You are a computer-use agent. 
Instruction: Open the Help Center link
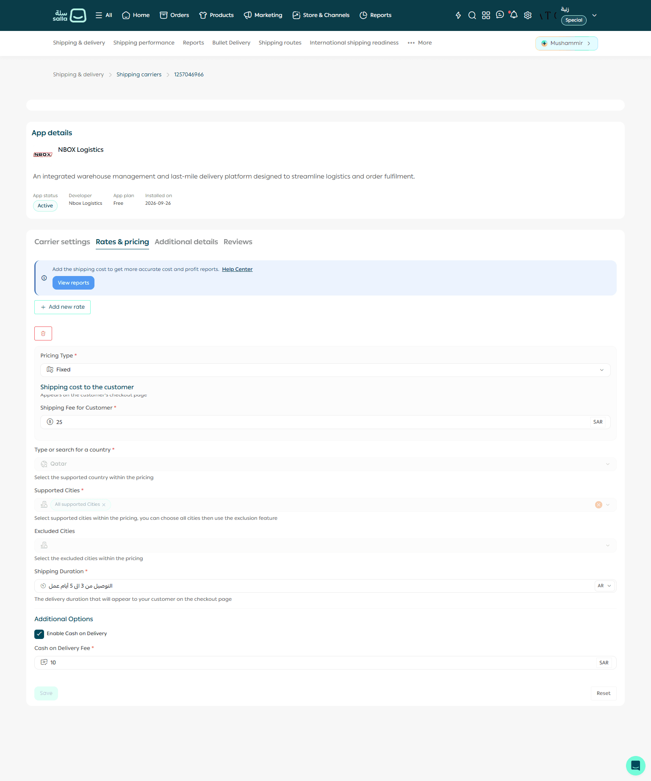[x=237, y=269]
